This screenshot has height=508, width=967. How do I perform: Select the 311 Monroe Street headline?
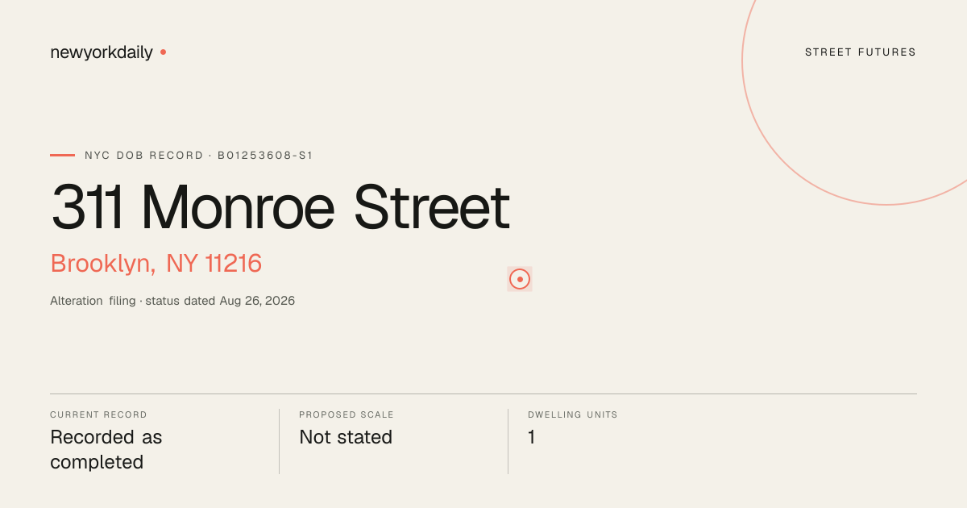(x=280, y=207)
